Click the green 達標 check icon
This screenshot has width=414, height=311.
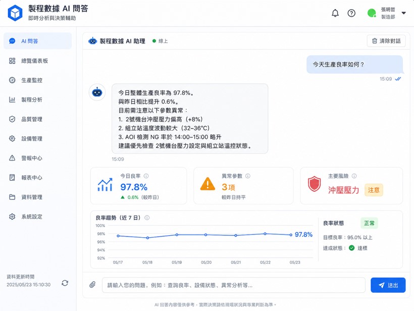pos(351,248)
